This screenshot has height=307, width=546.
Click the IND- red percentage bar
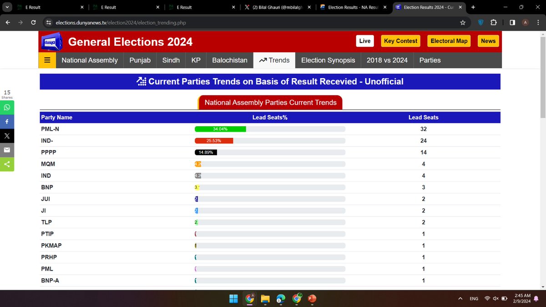[214, 141]
